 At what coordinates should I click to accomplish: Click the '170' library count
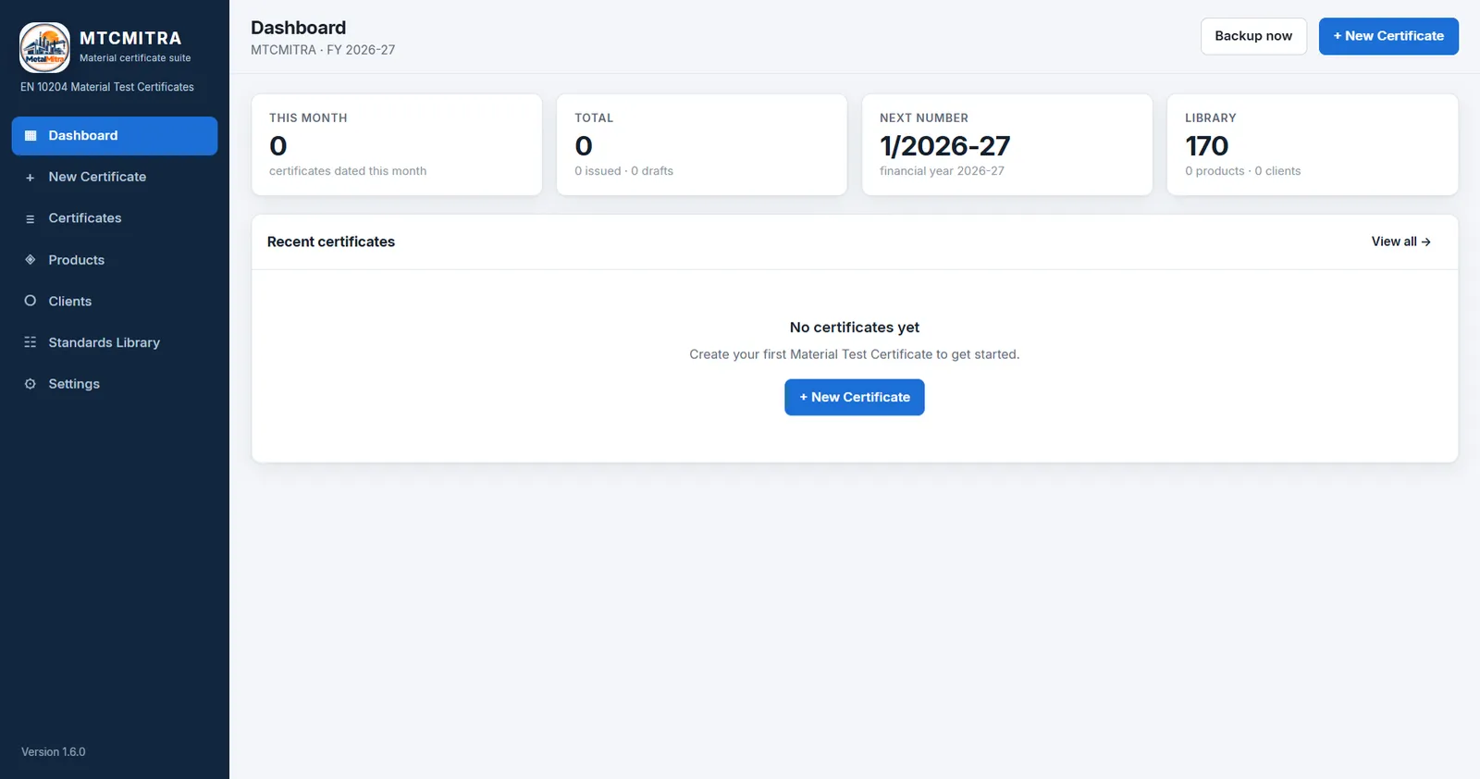tap(1207, 145)
